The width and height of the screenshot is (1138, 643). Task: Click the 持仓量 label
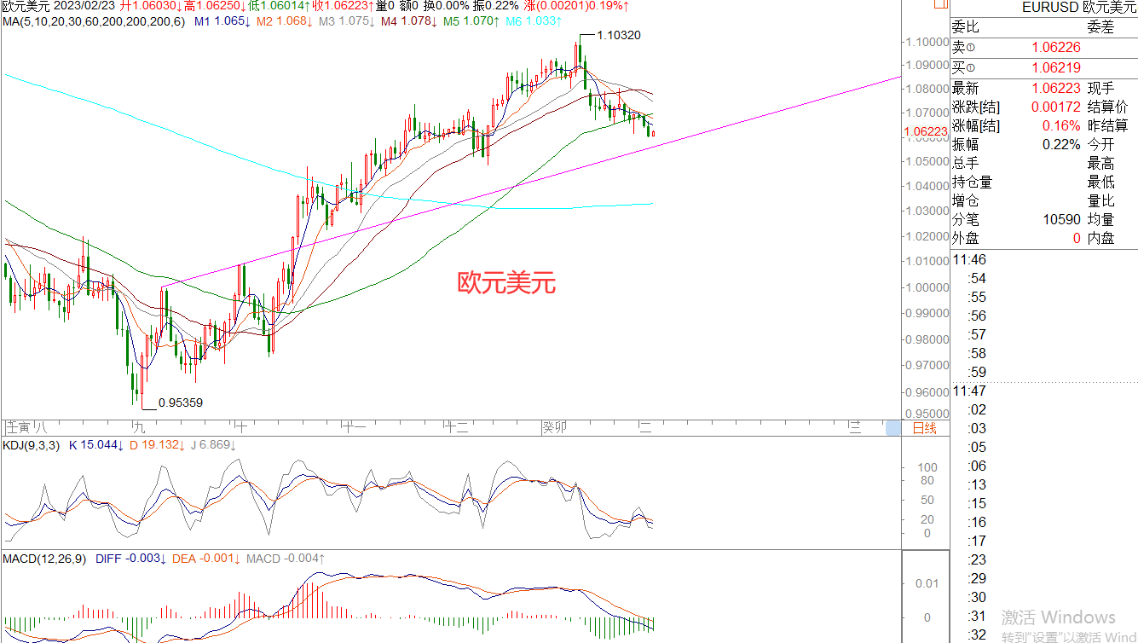click(x=973, y=182)
